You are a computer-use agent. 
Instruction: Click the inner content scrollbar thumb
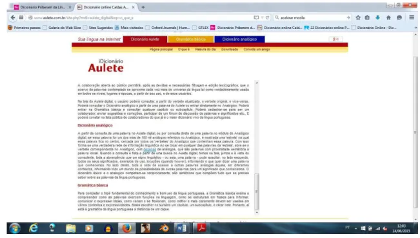click(x=257, y=191)
